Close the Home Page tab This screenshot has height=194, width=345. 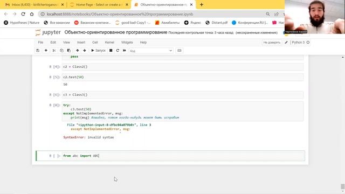pos(127,5)
